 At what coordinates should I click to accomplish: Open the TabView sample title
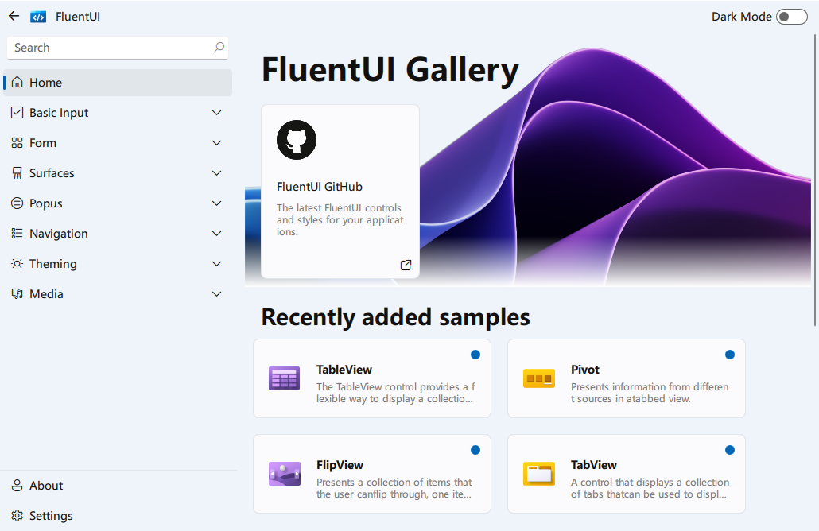pos(594,465)
